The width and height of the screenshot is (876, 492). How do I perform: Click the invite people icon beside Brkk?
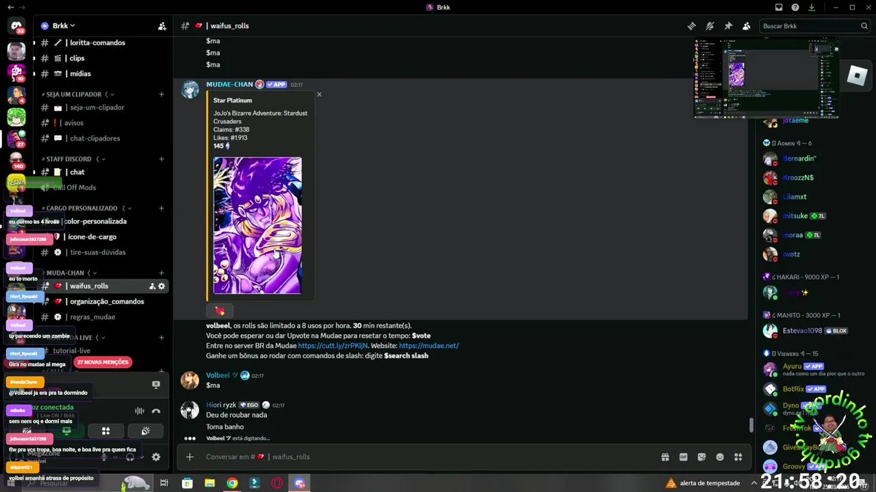(x=162, y=26)
